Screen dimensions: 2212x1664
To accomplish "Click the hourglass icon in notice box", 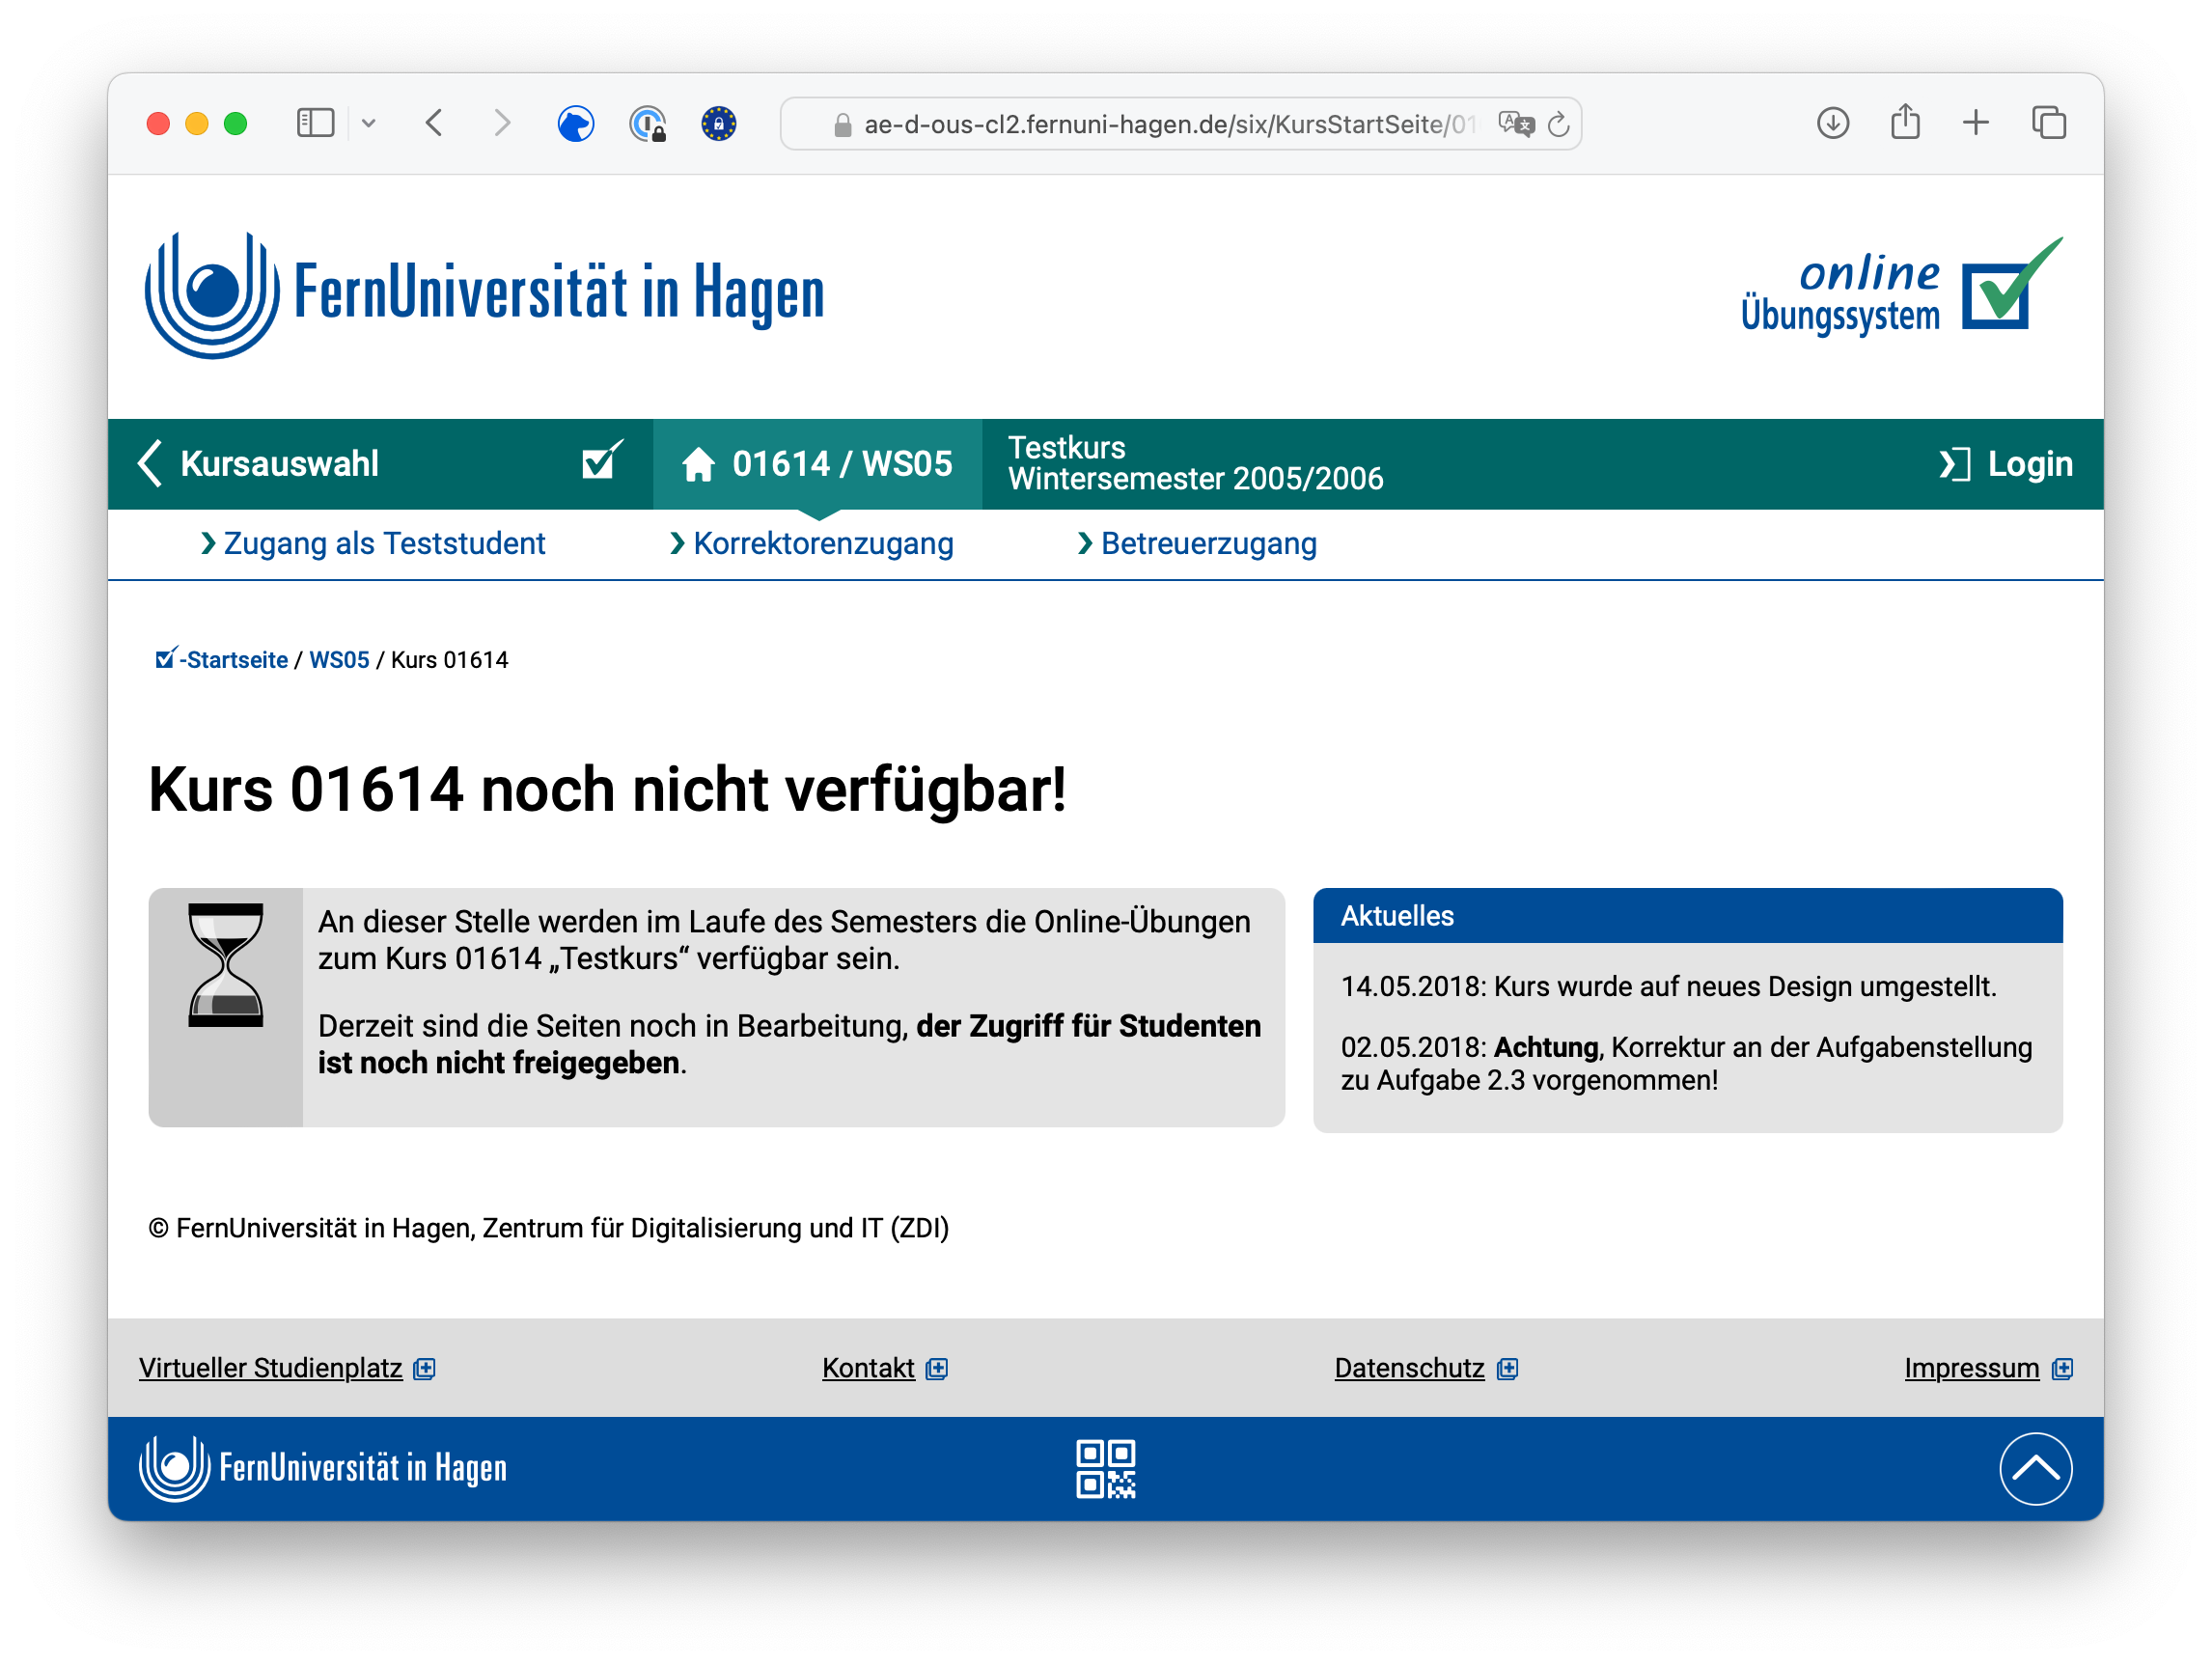I will (226, 965).
